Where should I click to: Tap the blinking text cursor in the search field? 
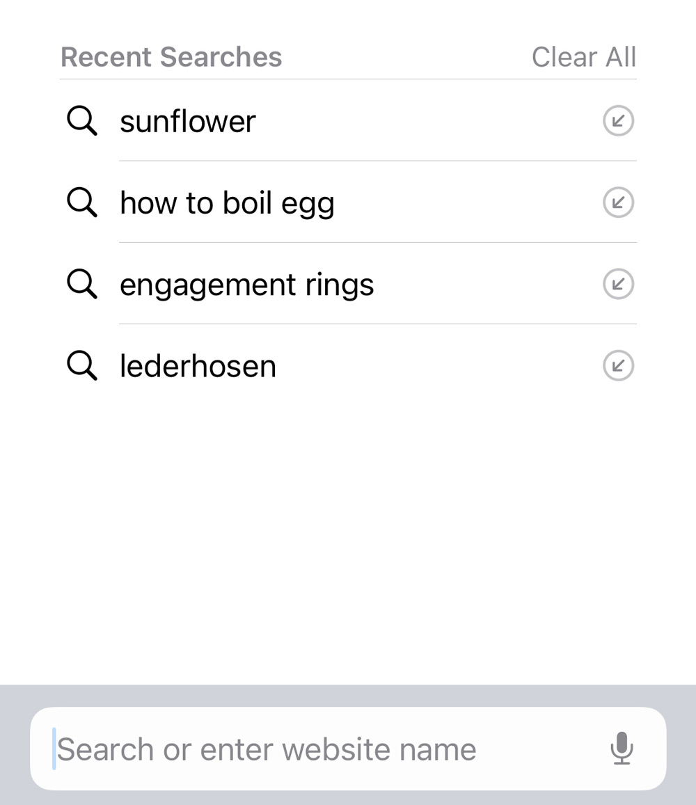(x=54, y=749)
